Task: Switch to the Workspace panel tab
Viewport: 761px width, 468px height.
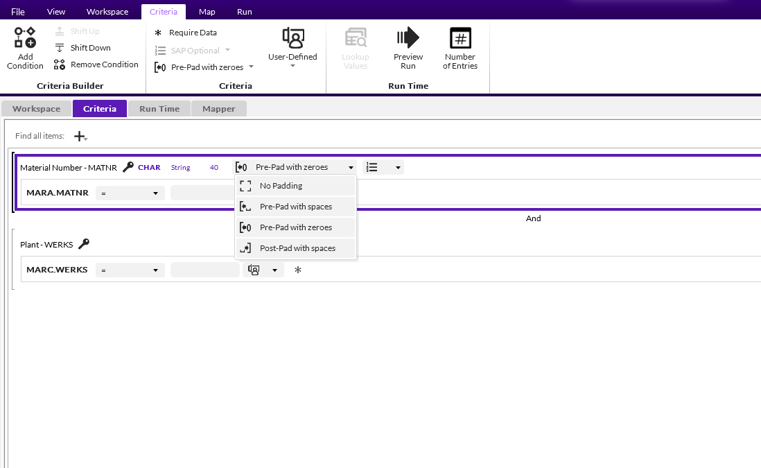Action: [x=37, y=109]
